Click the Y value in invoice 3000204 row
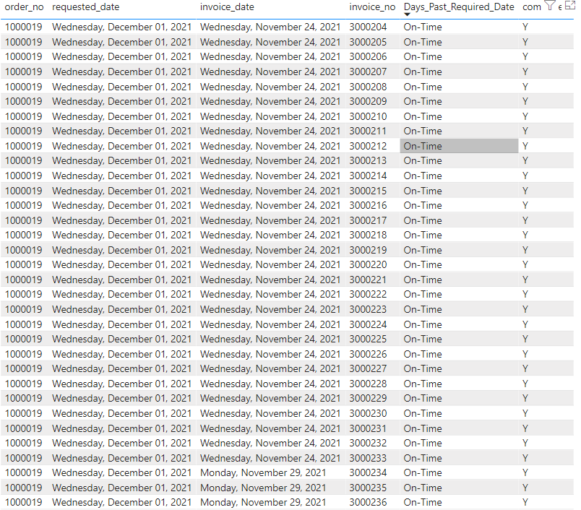Viewport: 581px width, 510px height. click(525, 27)
